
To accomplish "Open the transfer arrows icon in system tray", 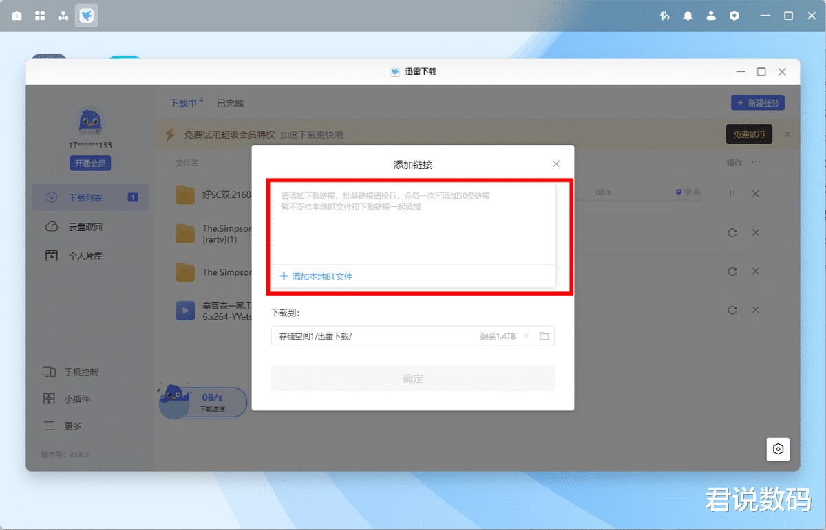I will [x=664, y=16].
